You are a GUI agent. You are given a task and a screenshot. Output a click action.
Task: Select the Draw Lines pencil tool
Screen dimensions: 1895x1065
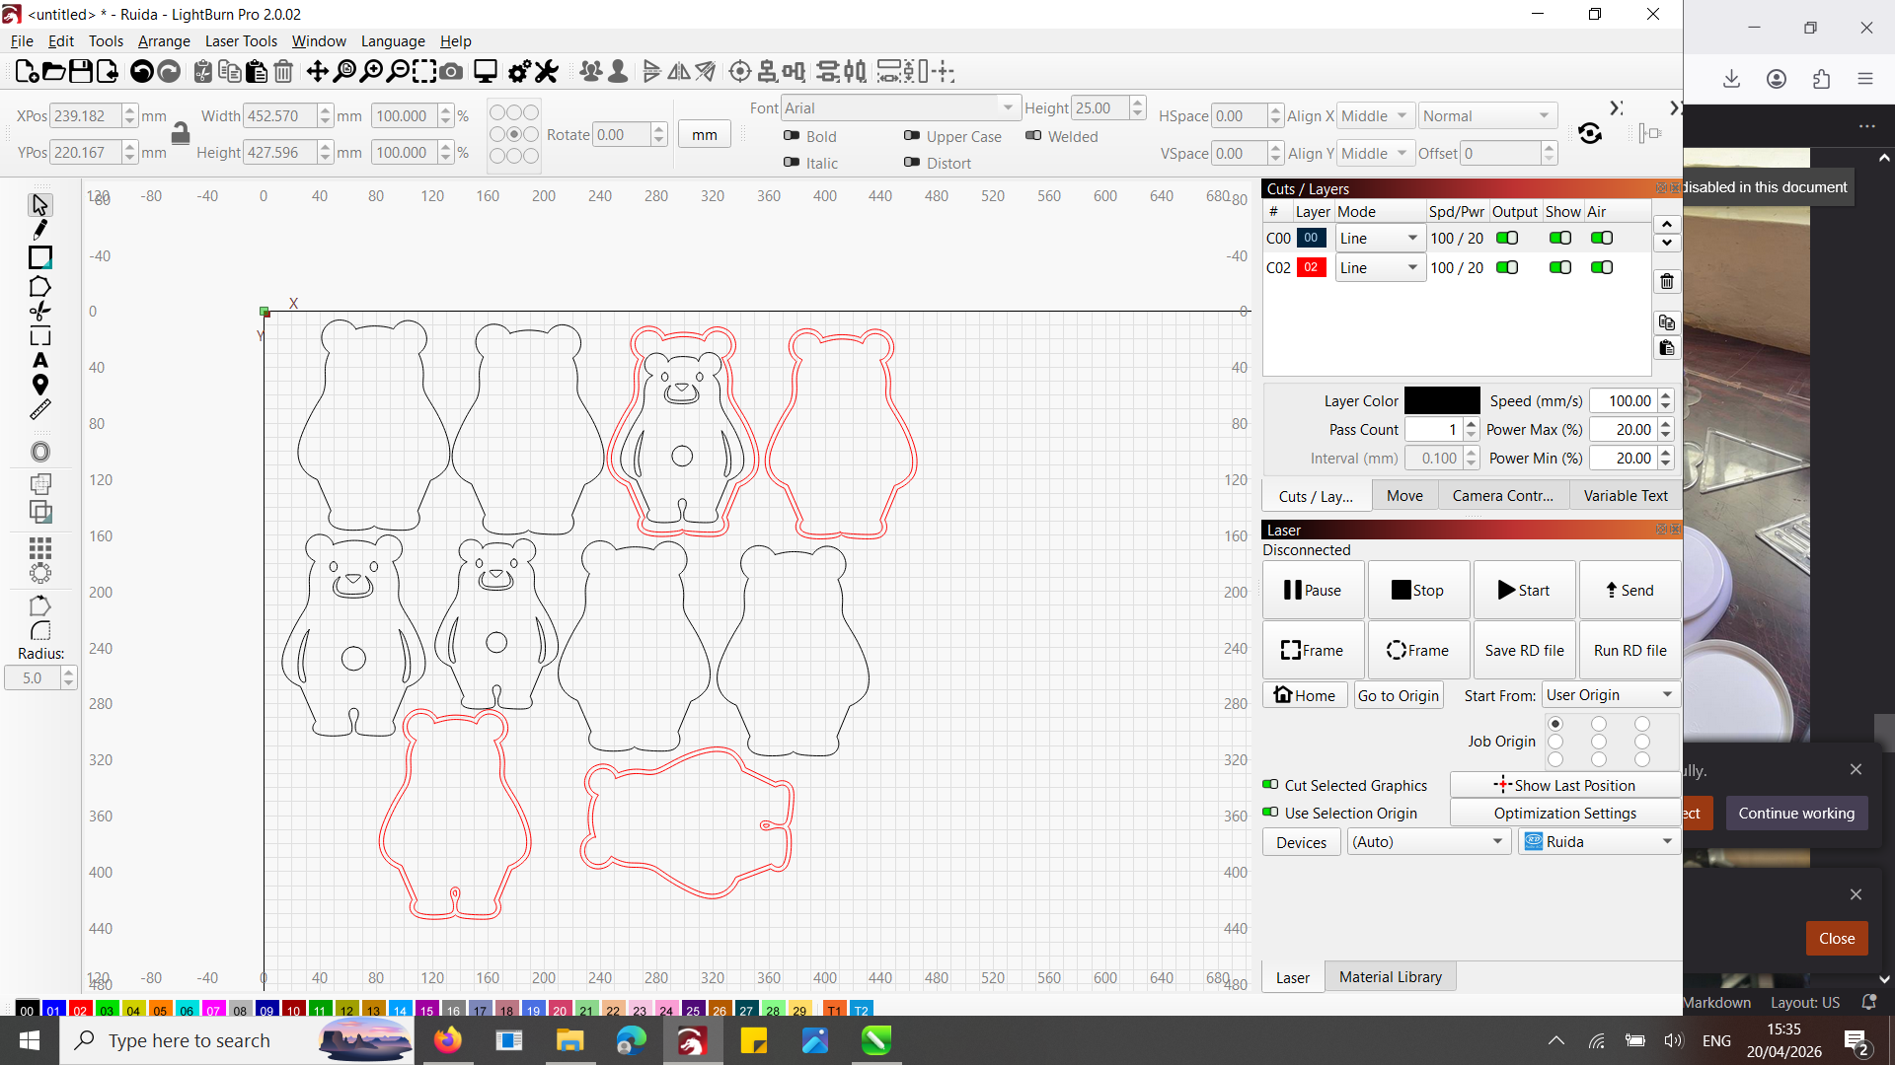coord(39,231)
